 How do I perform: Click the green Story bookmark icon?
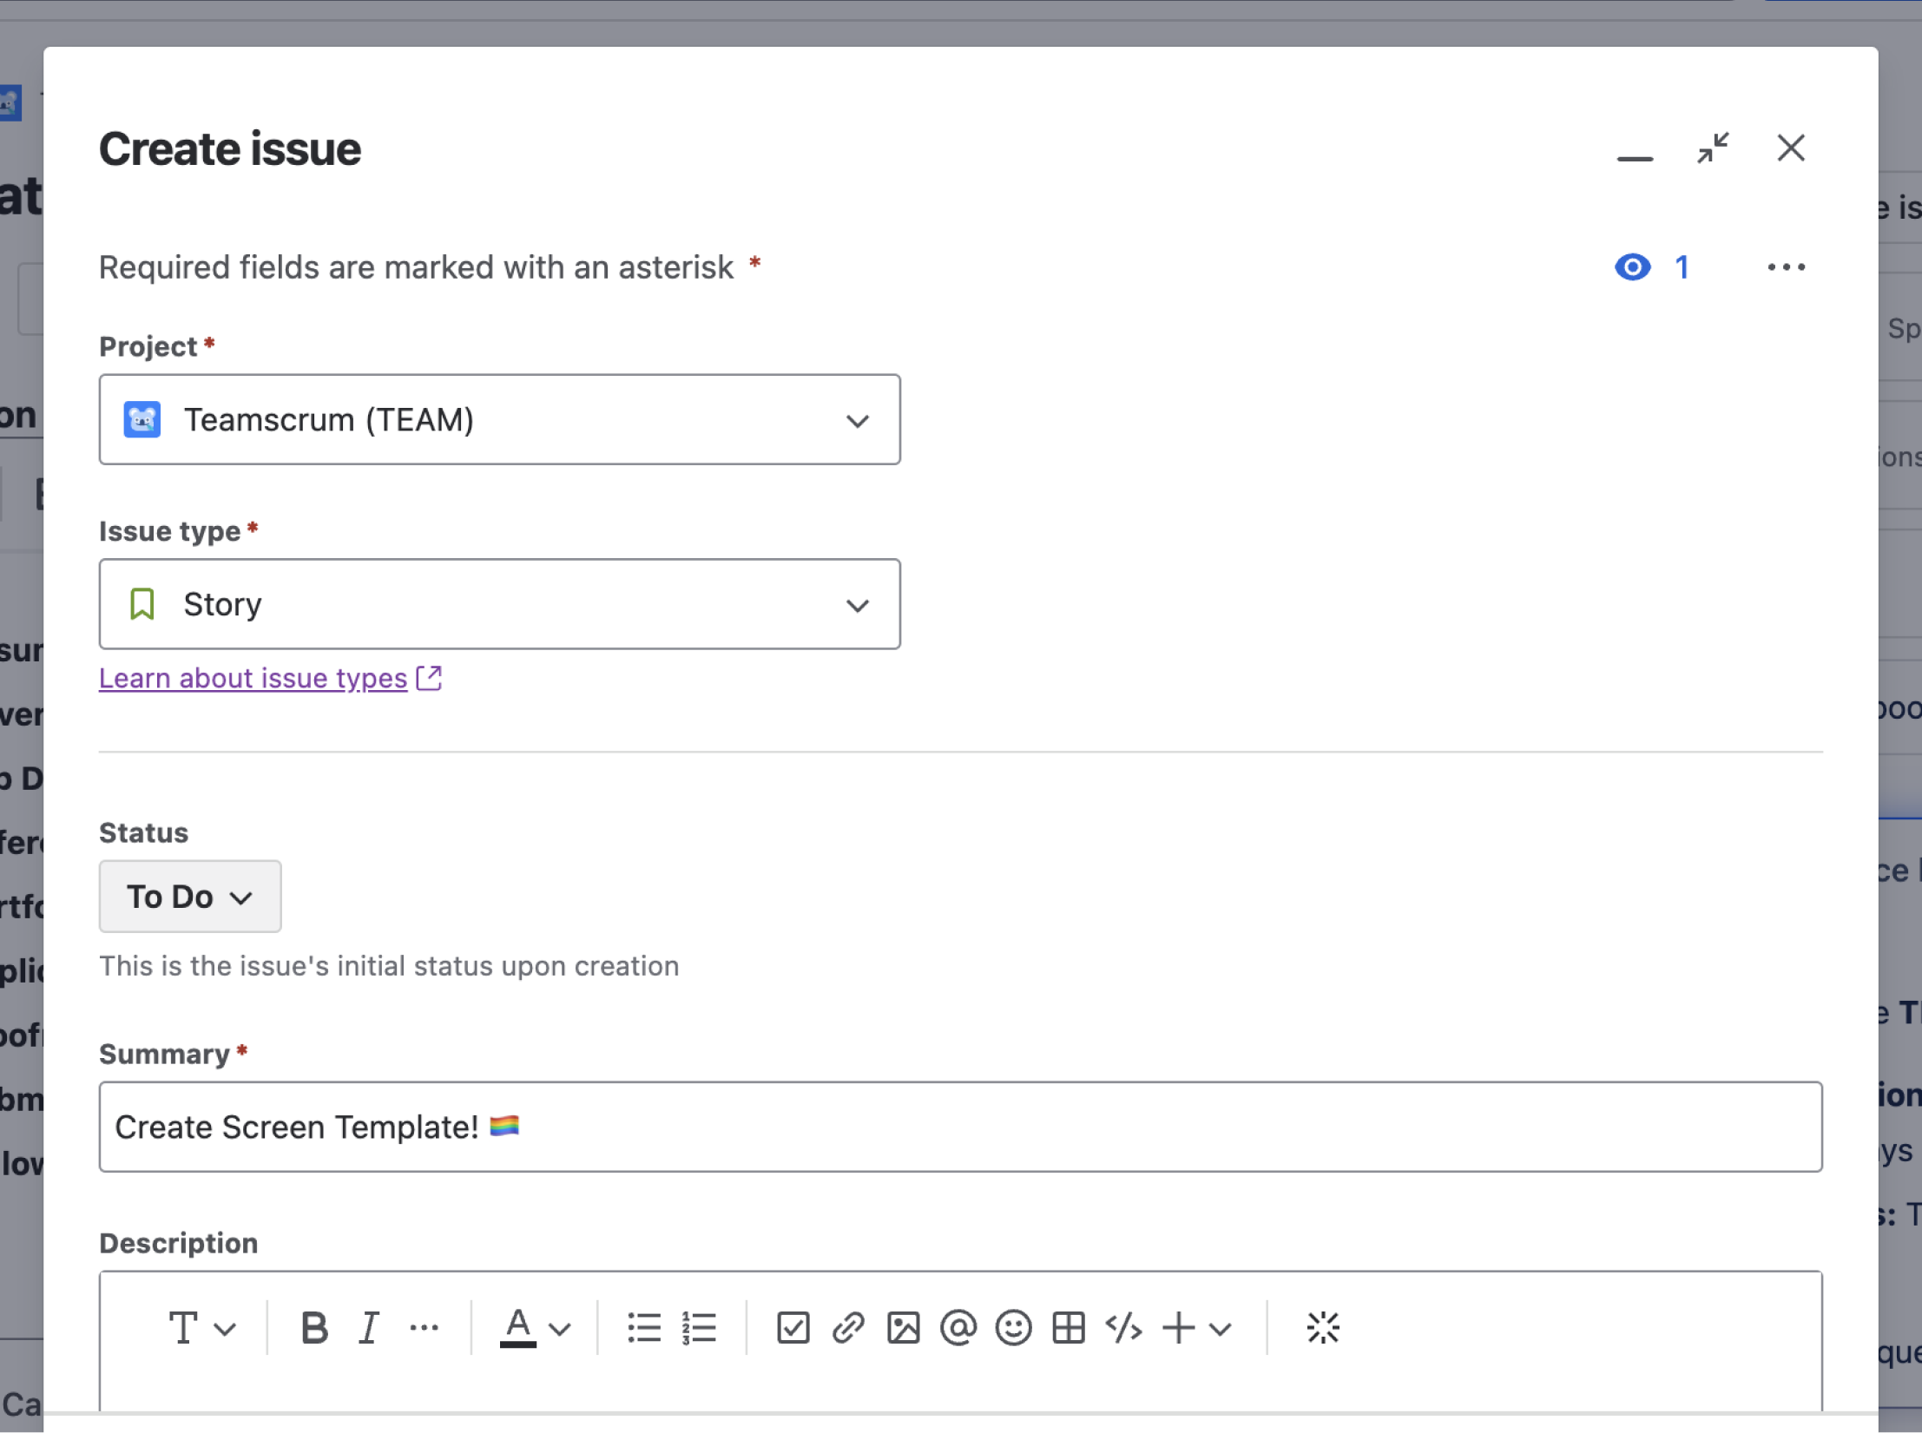click(142, 604)
